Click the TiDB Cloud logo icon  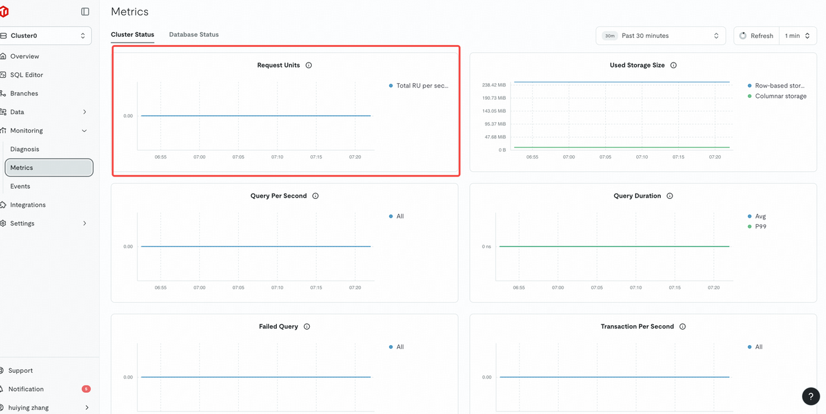click(5, 11)
